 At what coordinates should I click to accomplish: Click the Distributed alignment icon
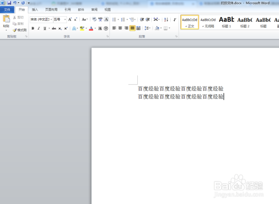point(138,28)
